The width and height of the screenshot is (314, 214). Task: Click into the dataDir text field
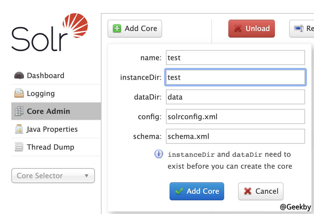pos(235,97)
